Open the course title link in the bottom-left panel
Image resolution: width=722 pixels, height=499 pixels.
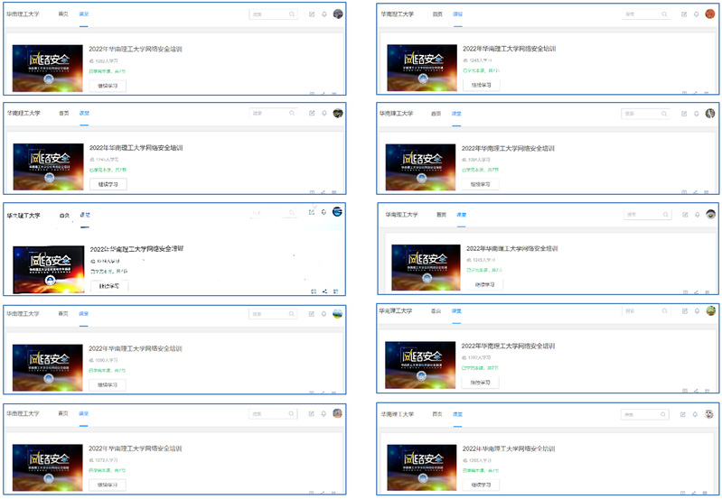click(x=136, y=448)
